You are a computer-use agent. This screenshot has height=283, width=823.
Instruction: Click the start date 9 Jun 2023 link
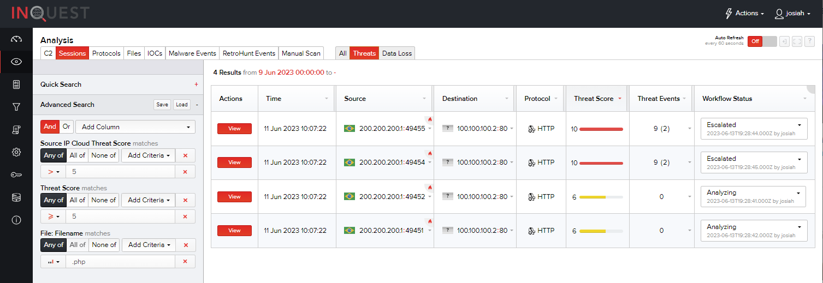291,73
